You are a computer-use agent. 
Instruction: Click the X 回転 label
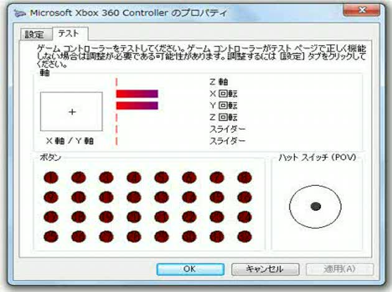pyautogui.click(x=223, y=94)
